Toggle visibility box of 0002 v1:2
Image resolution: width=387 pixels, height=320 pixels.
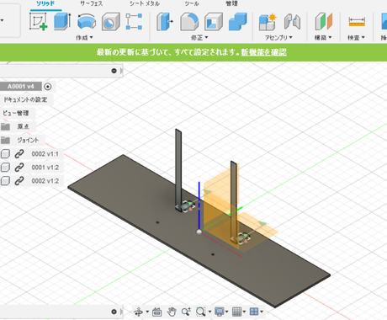(5, 181)
